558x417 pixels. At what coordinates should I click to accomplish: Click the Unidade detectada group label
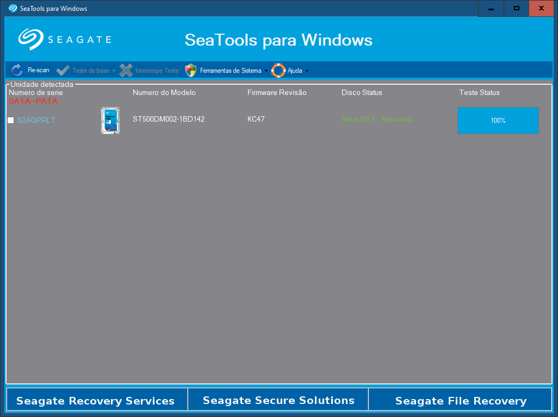point(42,84)
